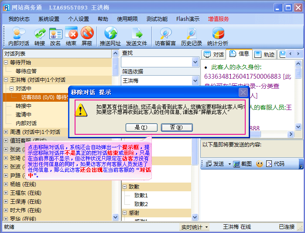Click the 截图 screenshot button
The width and height of the screenshot is (305, 233).
pyautogui.click(x=243, y=164)
